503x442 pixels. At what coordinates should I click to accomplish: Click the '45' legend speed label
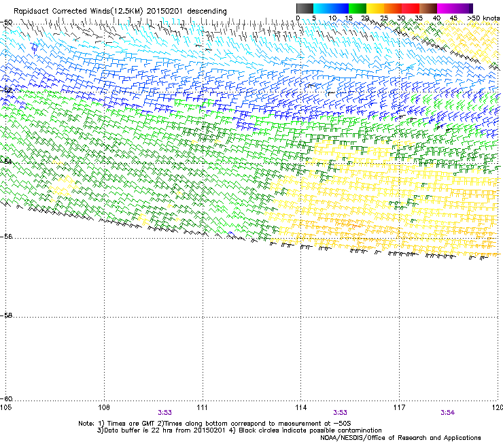[x=453, y=18]
